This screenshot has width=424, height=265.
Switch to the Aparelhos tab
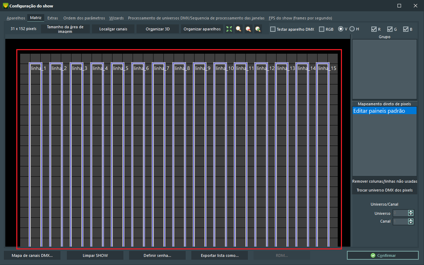click(x=16, y=18)
